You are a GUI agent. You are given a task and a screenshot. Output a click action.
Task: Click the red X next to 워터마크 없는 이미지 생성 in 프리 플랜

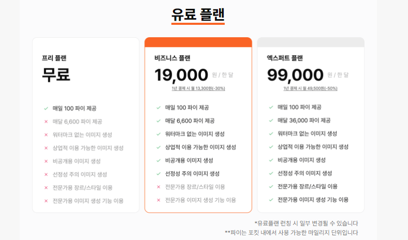(x=46, y=134)
